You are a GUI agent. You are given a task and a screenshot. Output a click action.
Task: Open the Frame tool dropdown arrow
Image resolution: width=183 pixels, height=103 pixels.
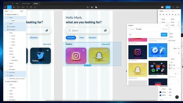point(15,7)
